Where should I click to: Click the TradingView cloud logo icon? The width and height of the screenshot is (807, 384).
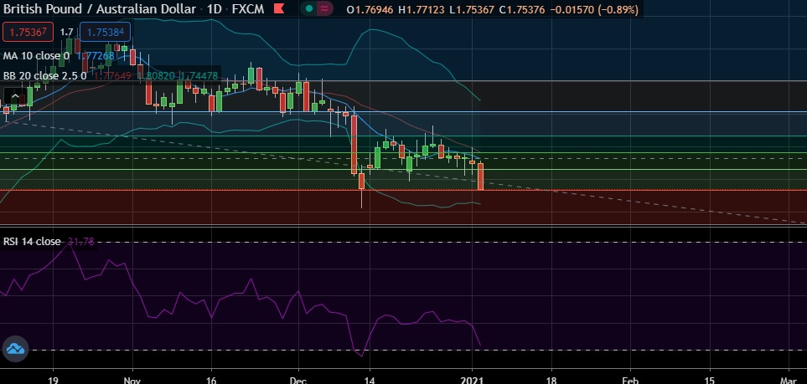15,350
